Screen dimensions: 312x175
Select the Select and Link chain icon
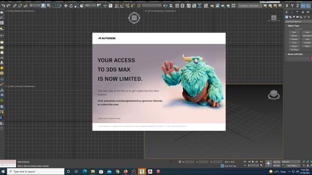pyautogui.click(x=15, y=6)
